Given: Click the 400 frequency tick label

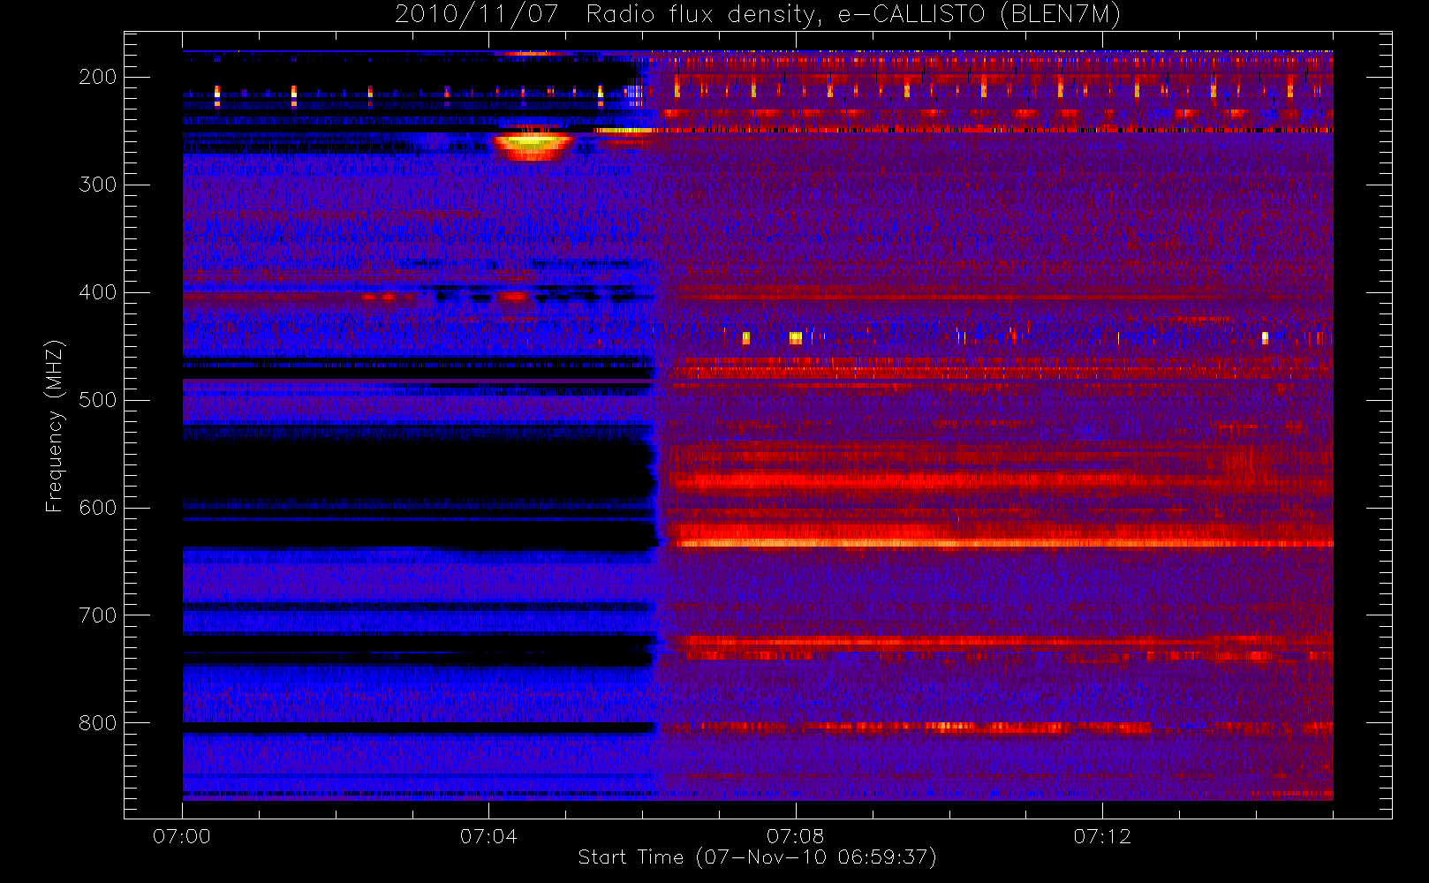Looking at the screenshot, I should [98, 292].
